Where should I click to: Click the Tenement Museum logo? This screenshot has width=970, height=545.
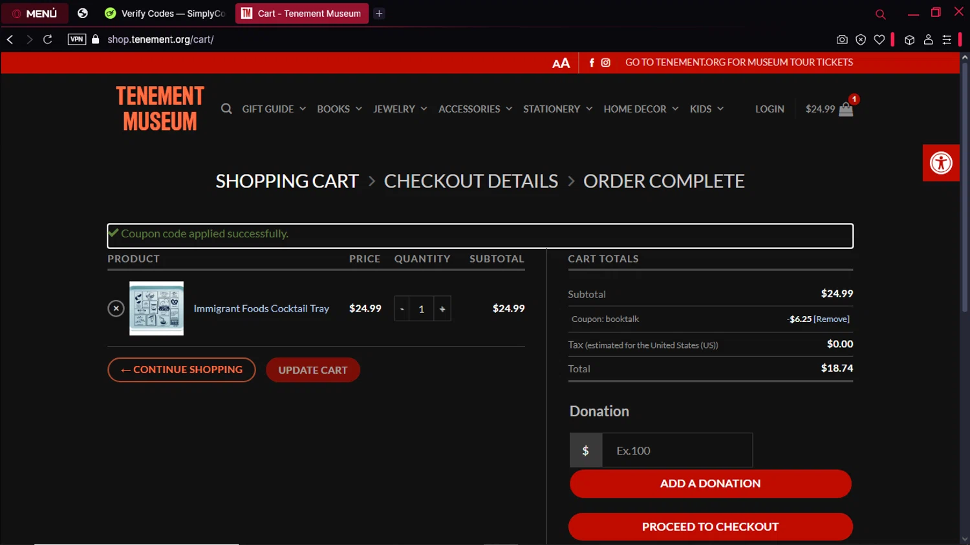(160, 109)
